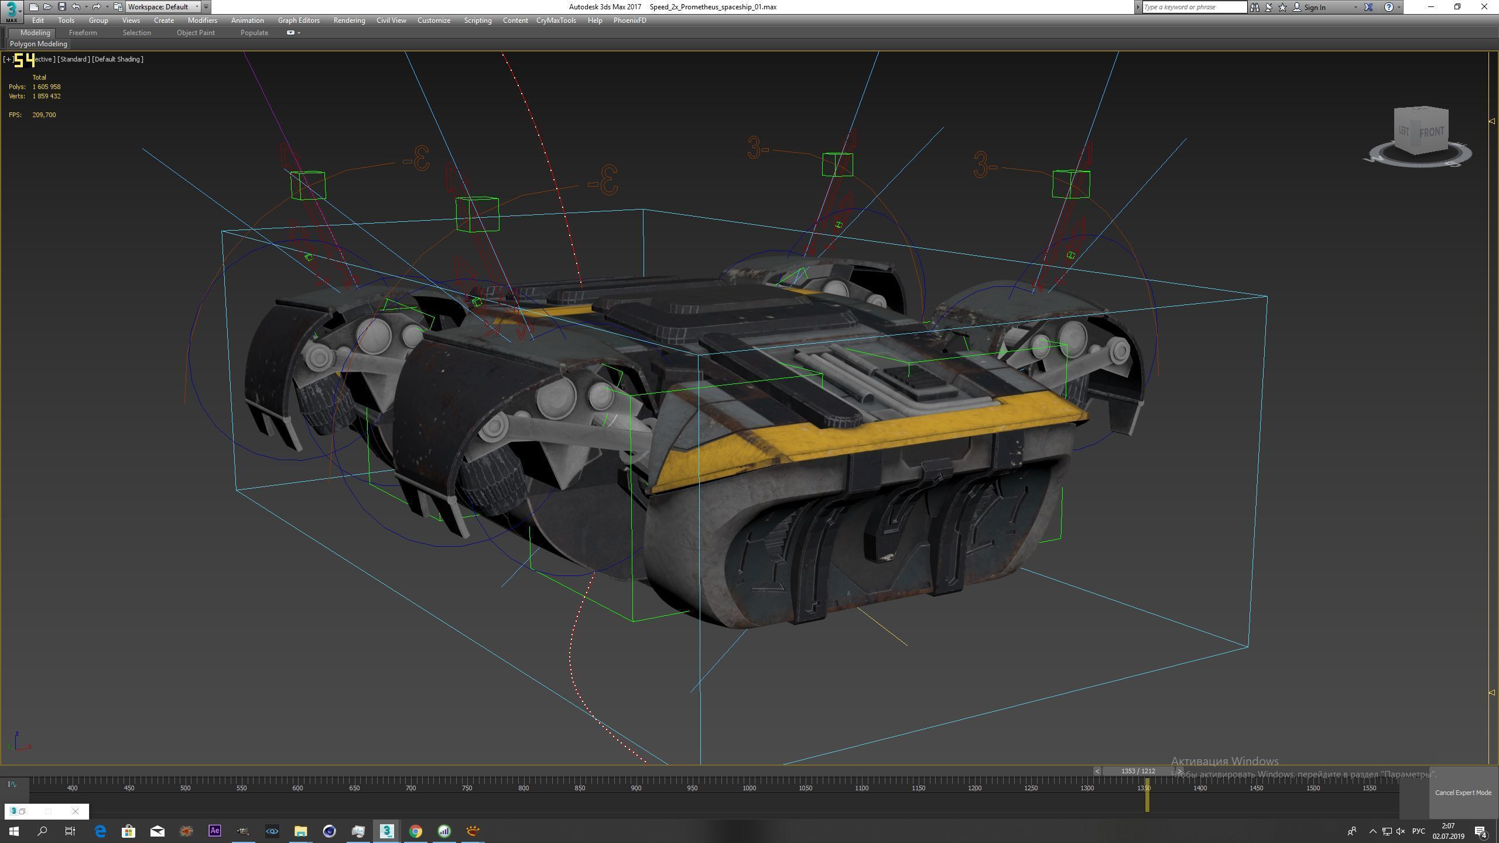Click the Undo arrow icon
Screen dimensions: 1499x843
click(76, 7)
